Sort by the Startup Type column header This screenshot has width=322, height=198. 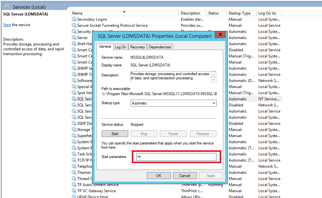pos(239,13)
